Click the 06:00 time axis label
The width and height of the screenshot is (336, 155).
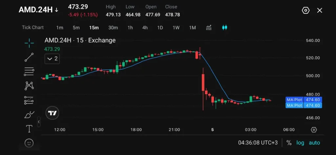(x=289, y=130)
